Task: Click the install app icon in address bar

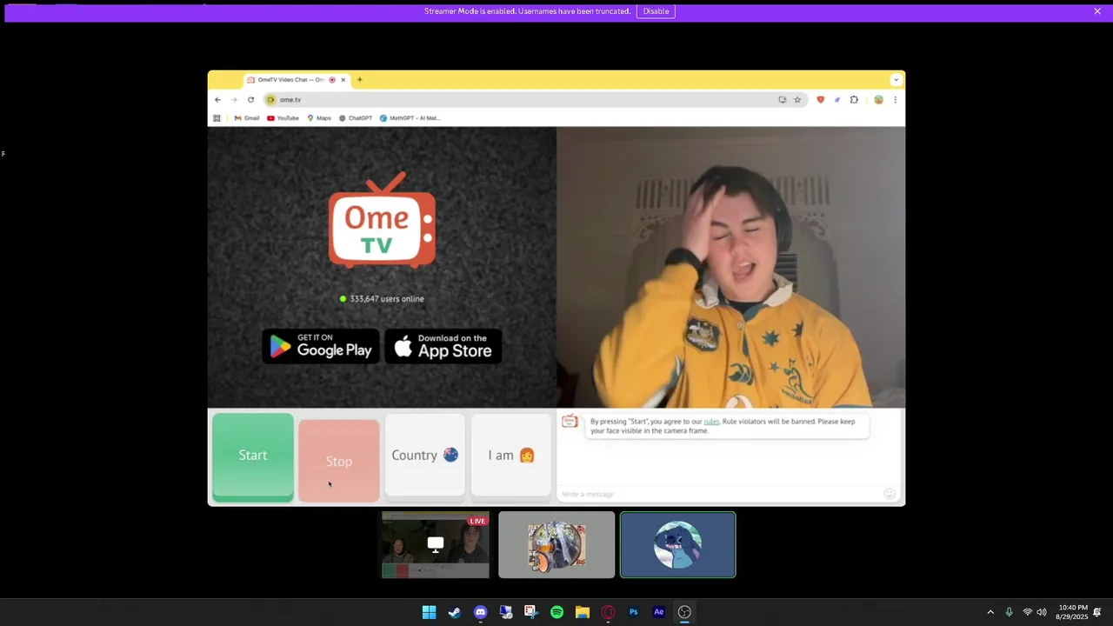Action: 783,100
